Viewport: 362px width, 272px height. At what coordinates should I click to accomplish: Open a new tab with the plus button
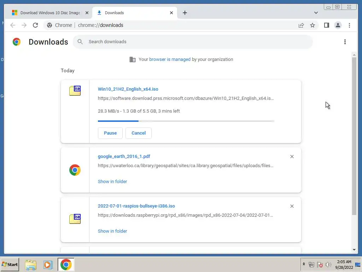[185, 13]
